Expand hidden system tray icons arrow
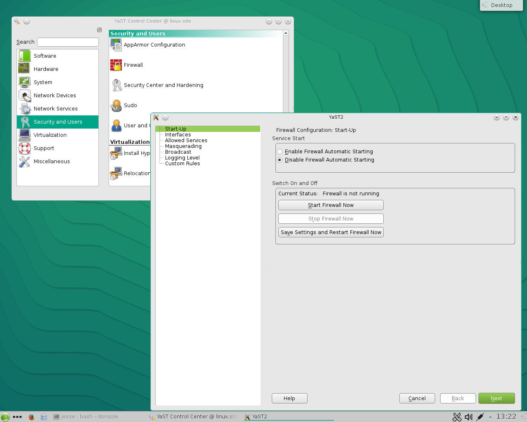Image resolution: width=527 pixels, height=422 pixels. [x=490, y=417]
